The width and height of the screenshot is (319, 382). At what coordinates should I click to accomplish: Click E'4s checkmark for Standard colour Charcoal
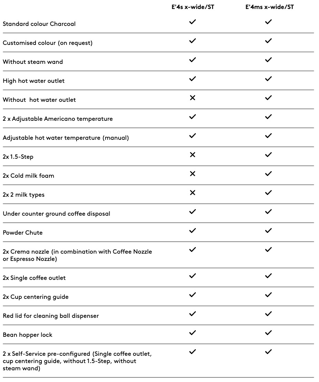point(192,22)
